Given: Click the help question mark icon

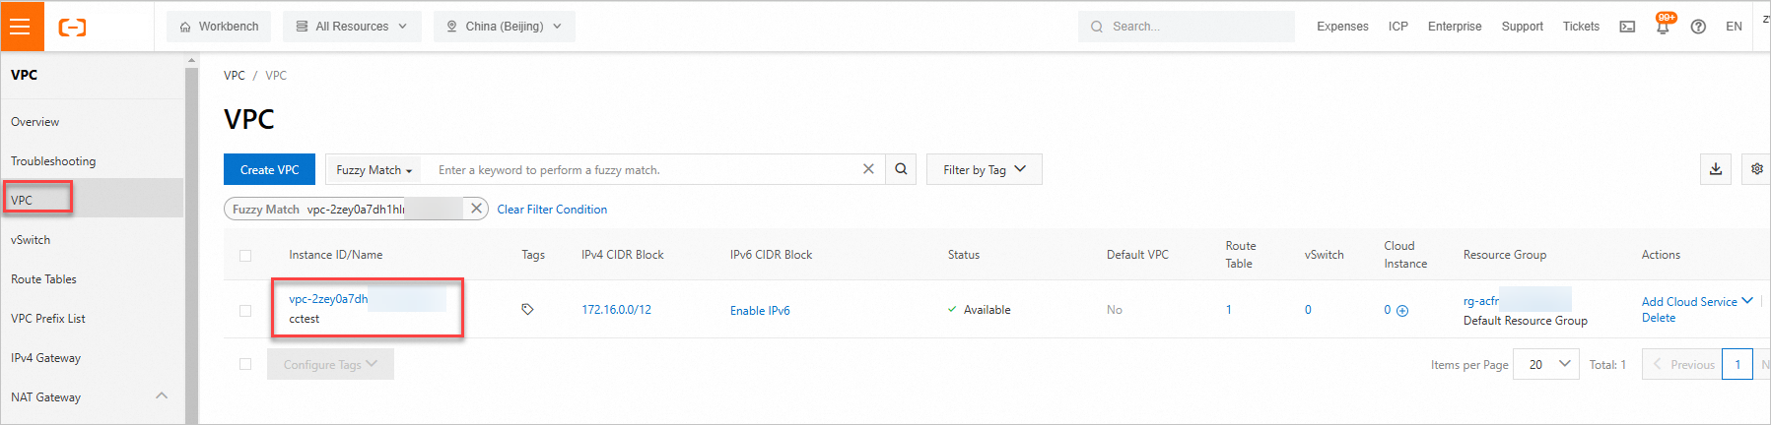Looking at the screenshot, I should click(x=1698, y=27).
